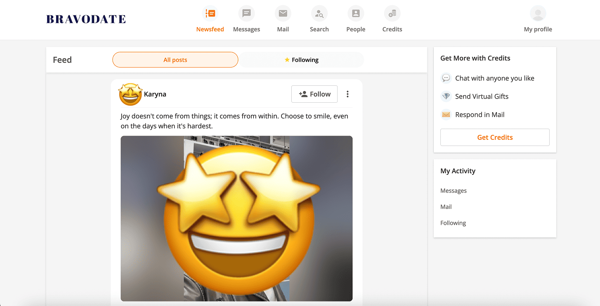Viewport: 600px width, 306px height.
Task: Select the Search person icon
Action: tap(319, 13)
